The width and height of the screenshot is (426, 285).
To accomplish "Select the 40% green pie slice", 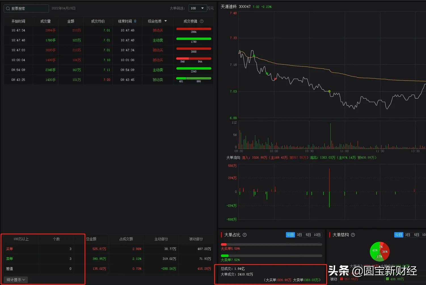I will pos(375,251).
